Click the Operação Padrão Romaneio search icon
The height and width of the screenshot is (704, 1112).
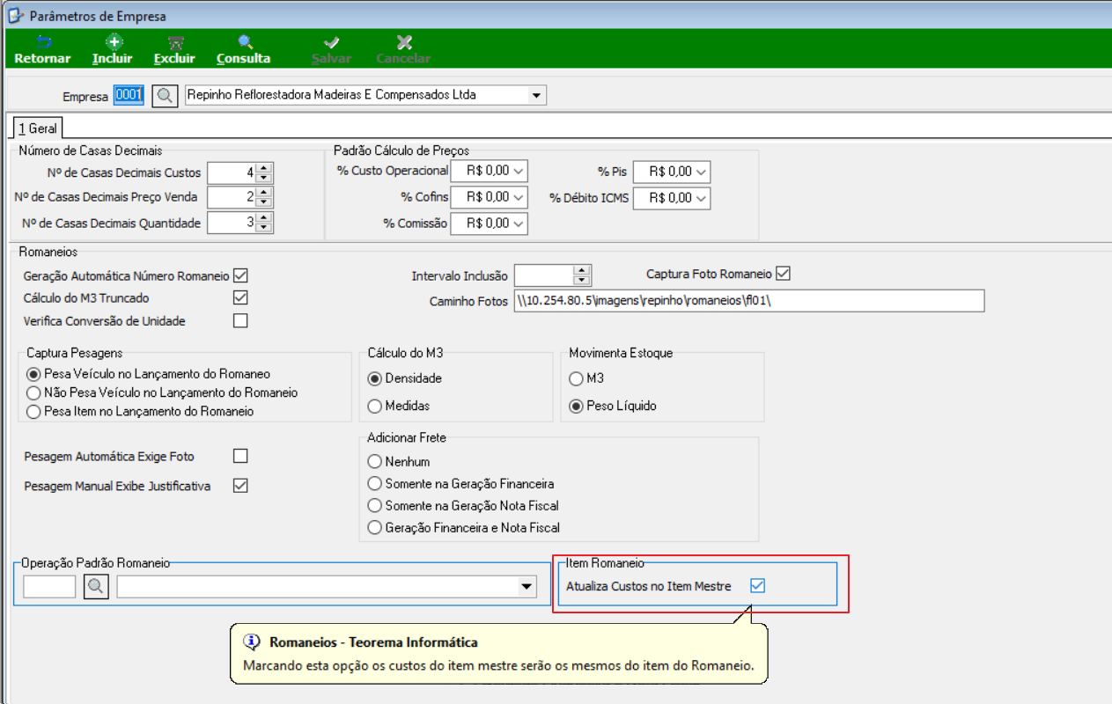tap(96, 587)
